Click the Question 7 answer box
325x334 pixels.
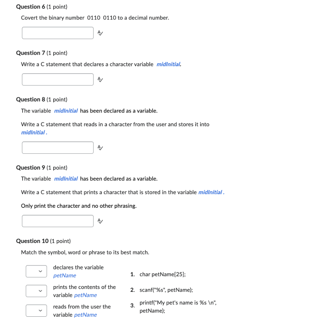coord(58,79)
